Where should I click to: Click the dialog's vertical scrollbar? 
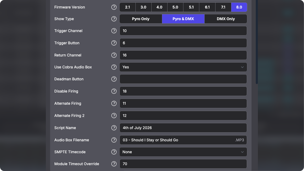(x=257, y=42)
